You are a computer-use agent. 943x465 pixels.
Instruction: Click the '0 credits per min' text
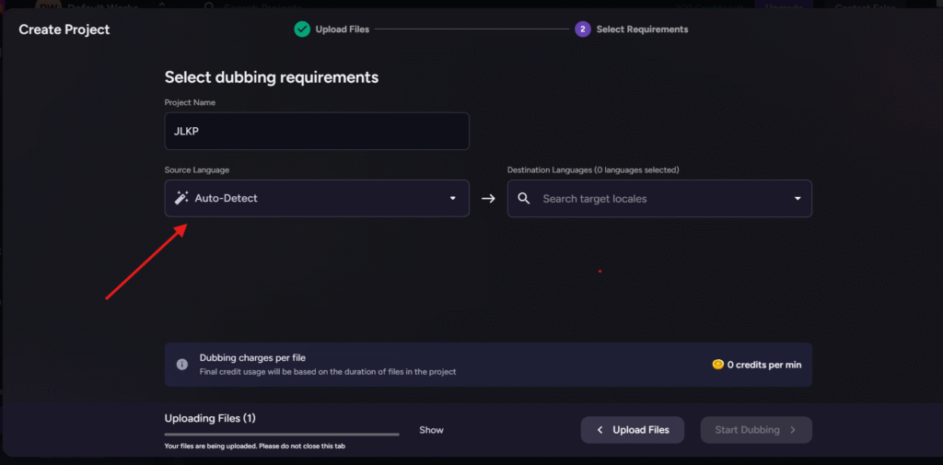tap(764, 365)
